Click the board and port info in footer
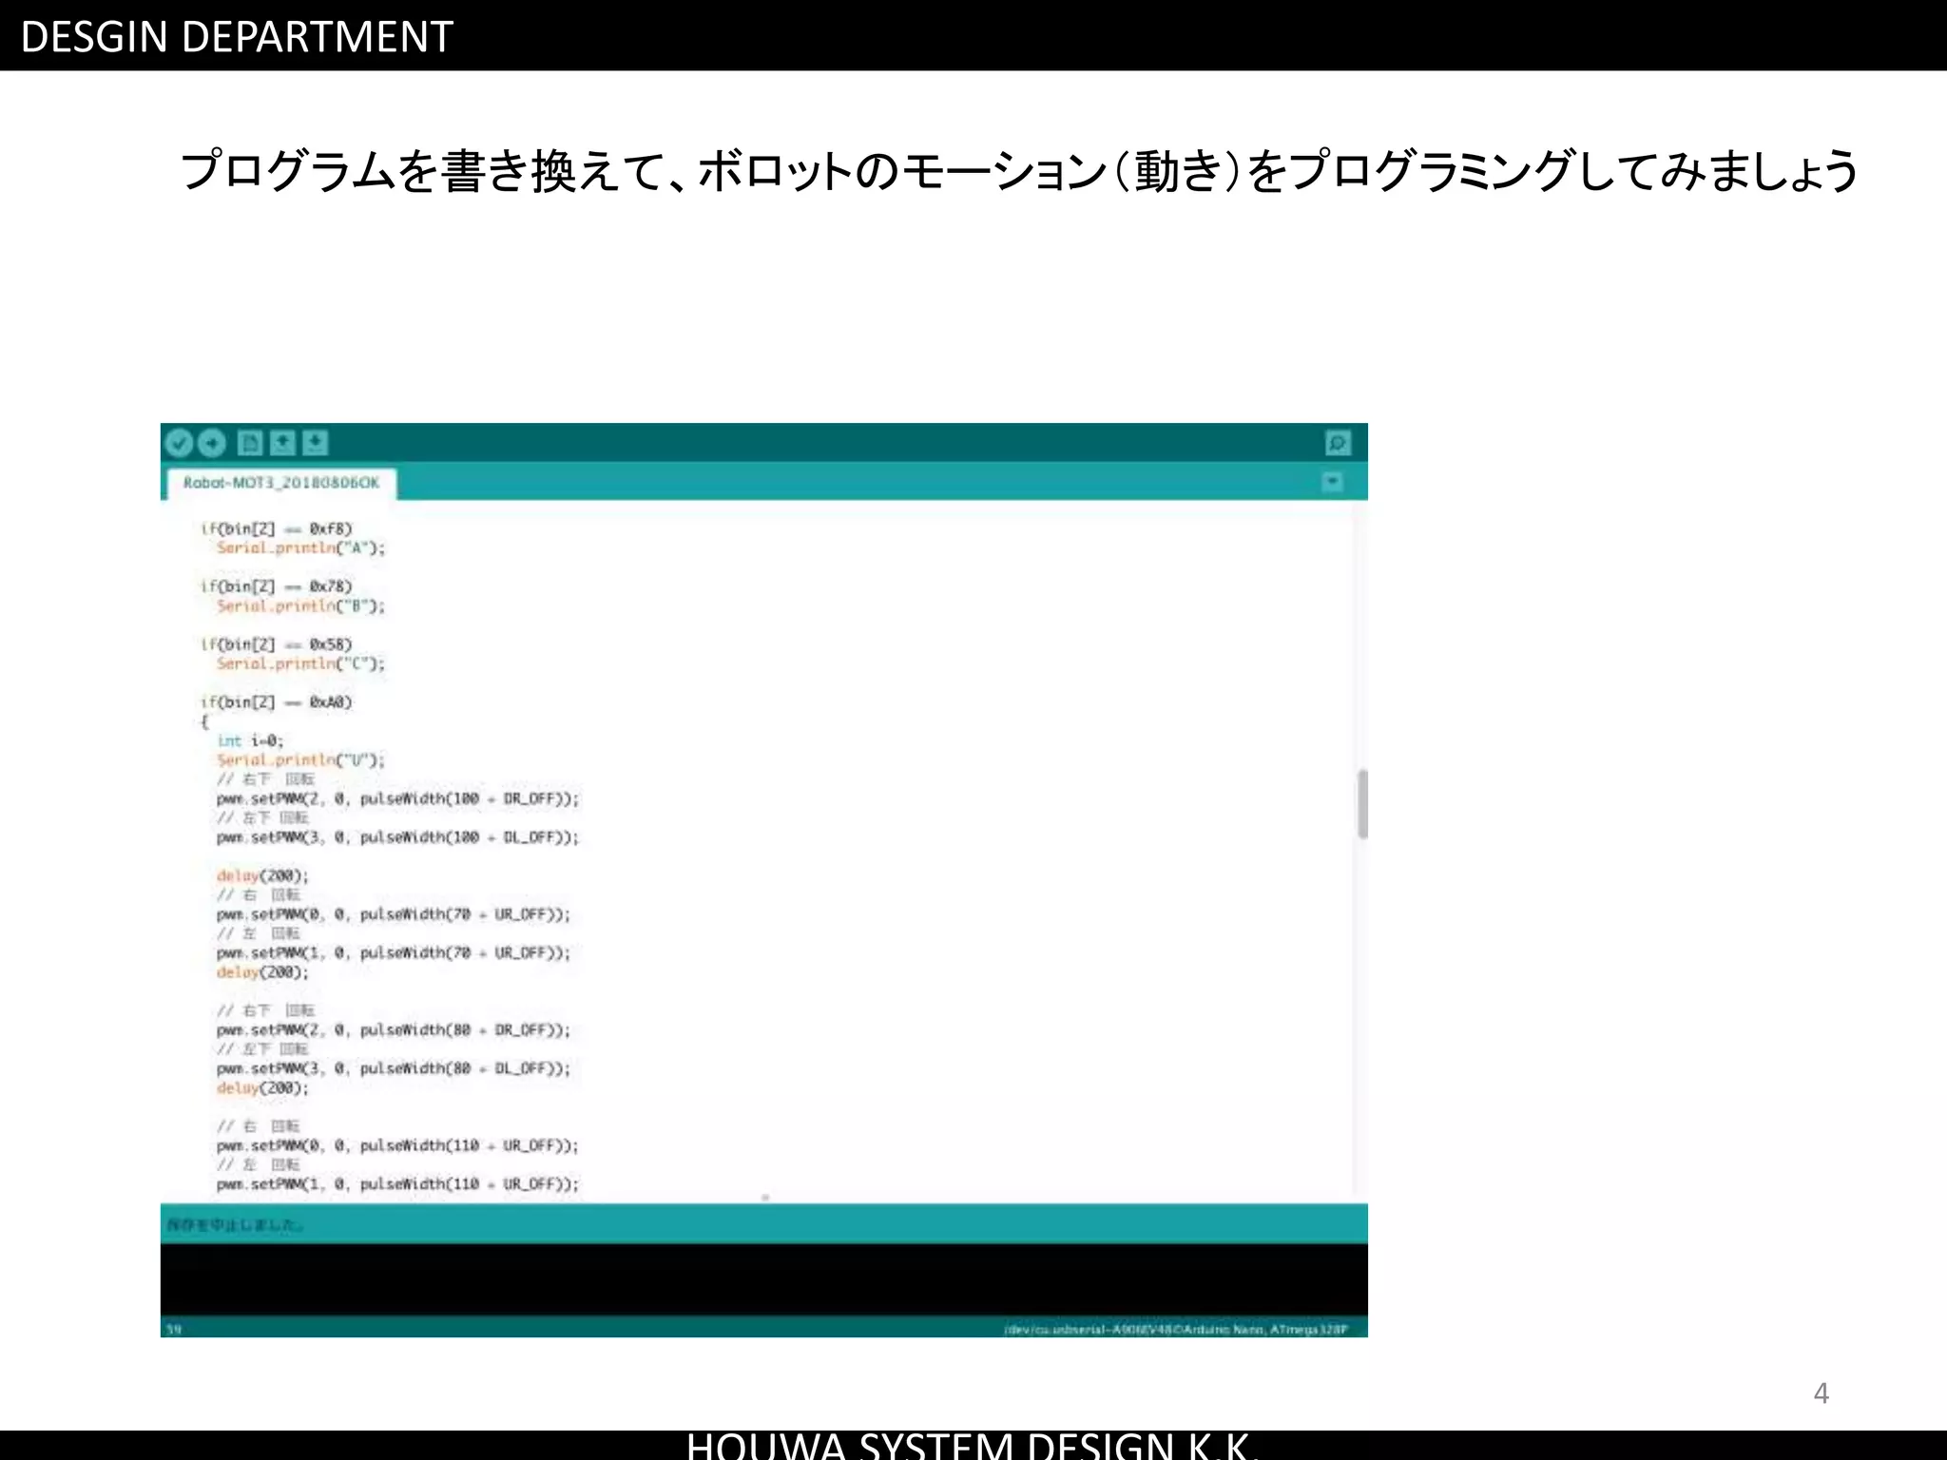Image resolution: width=1947 pixels, height=1460 pixels. coord(1175,1329)
